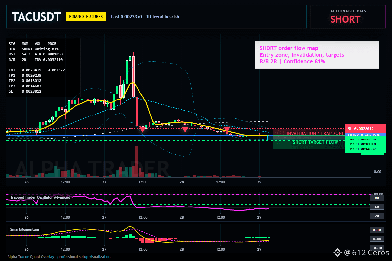Click 'R/R 2R | Confidence 81%' annotation line

pos(292,61)
